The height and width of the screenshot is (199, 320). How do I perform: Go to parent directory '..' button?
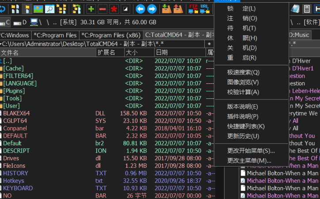pyautogui.click(x=55, y=23)
